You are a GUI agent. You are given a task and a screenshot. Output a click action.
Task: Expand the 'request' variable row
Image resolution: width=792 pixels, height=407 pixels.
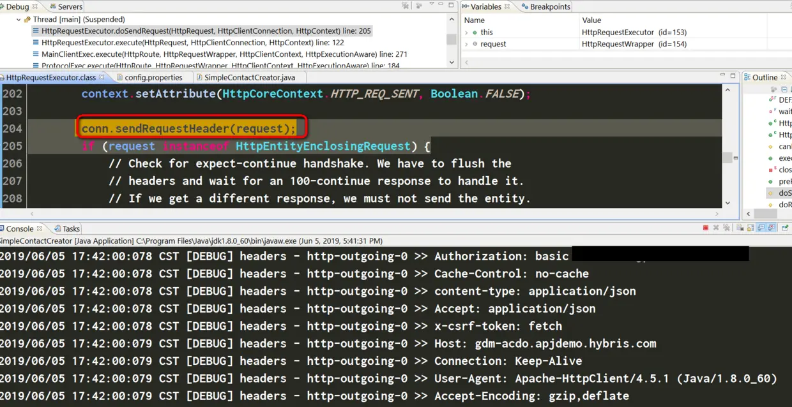[466, 44]
